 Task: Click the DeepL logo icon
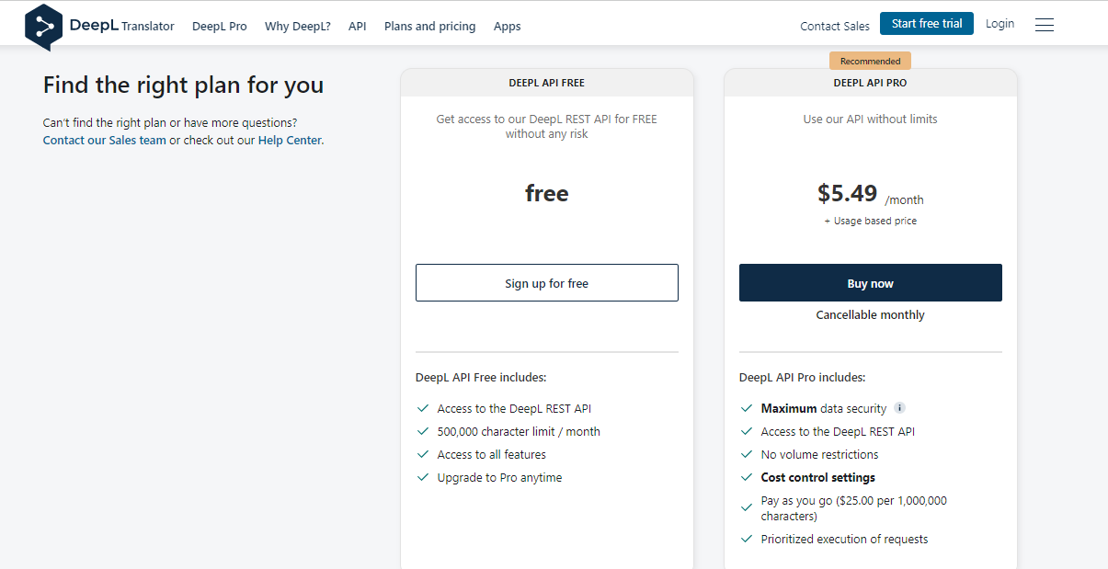tap(43, 26)
